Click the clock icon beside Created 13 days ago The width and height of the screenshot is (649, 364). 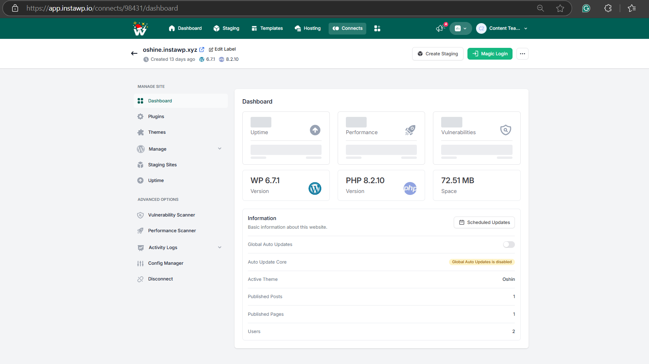(x=146, y=60)
